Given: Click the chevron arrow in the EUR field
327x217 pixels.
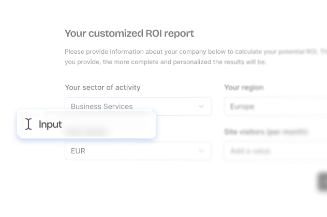Looking at the screenshot, I should click(x=201, y=151).
